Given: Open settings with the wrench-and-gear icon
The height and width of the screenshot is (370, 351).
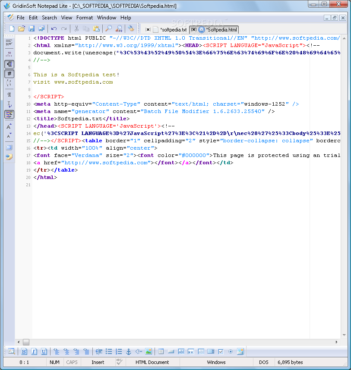Looking at the screenshot, I should pos(131,29).
